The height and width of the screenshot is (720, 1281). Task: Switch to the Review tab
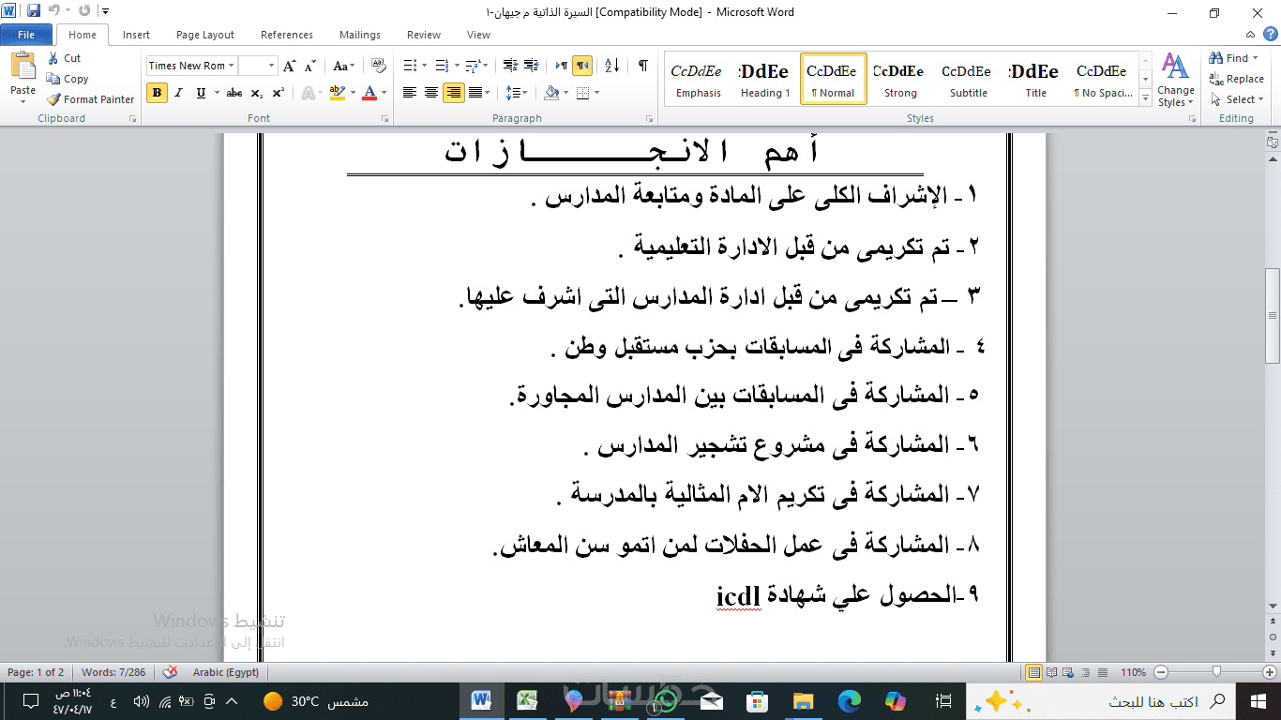pos(424,35)
